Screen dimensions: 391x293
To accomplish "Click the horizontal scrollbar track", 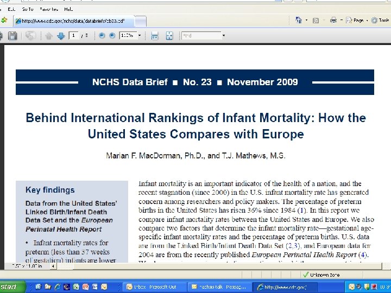I will pyautogui.click(x=219, y=266).
